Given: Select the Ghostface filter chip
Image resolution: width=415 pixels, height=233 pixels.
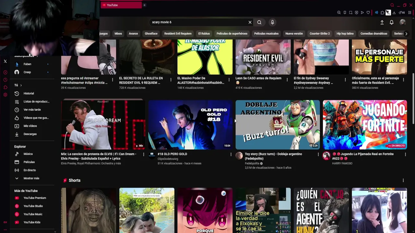Looking at the screenshot, I should pos(151,34).
